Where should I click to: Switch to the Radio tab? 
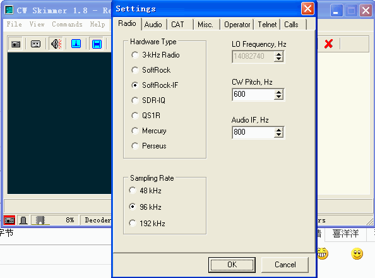tap(127, 23)
